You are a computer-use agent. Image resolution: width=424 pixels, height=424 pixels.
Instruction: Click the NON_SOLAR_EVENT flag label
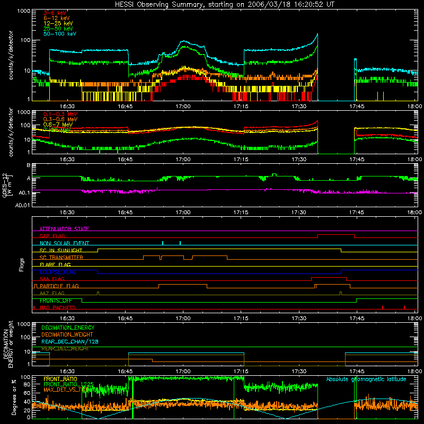[64, 243]
